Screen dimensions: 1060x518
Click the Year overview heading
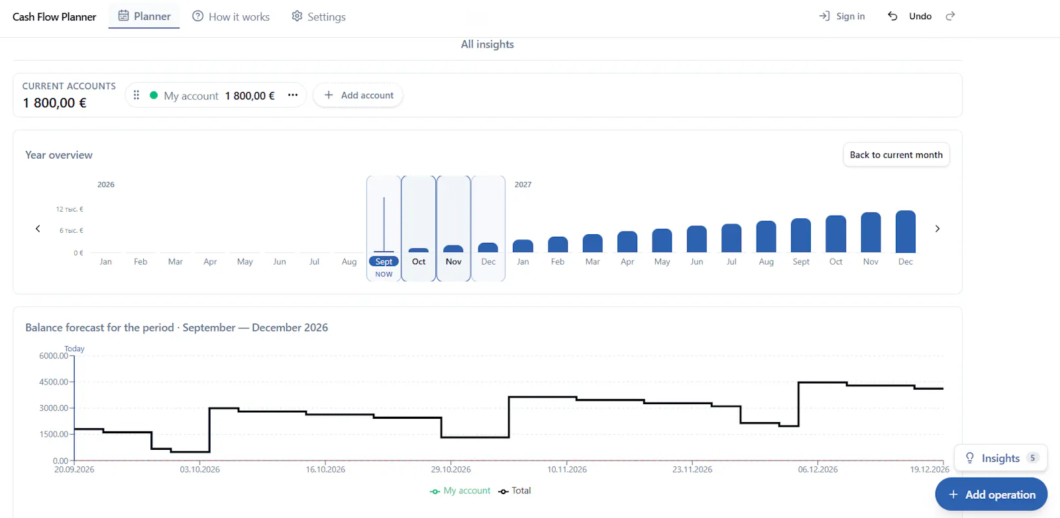[59, 155]
